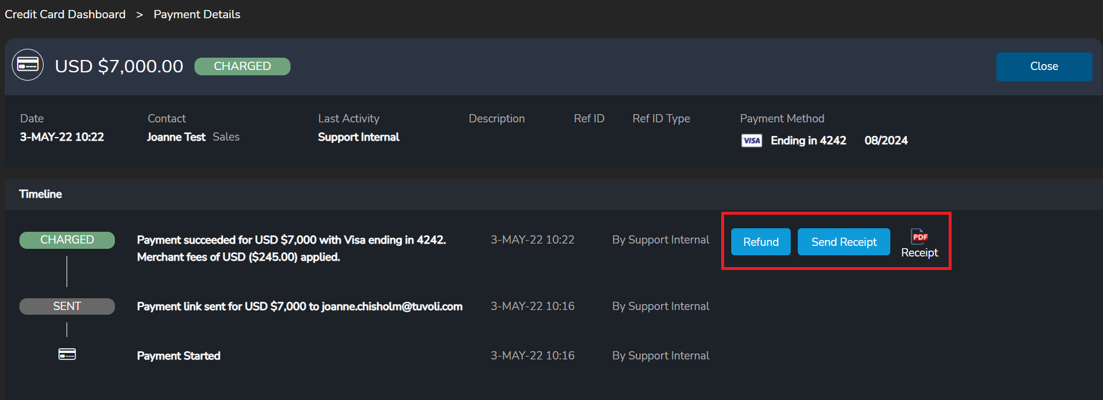Click the Payment succeeded message text
Viewport: 1103px width, 400px height.
(x=291, y=240)
